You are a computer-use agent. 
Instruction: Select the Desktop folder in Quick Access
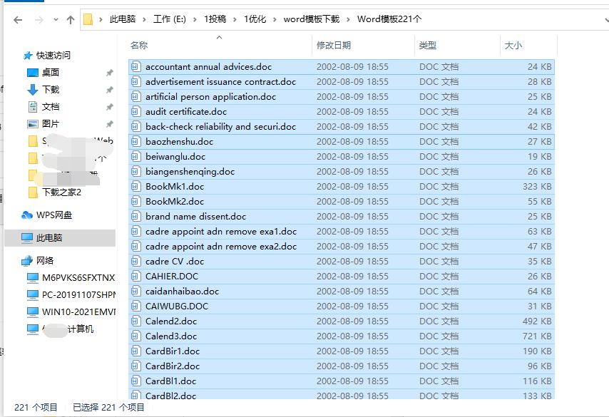pyautogui.click(x=50, y=73)
